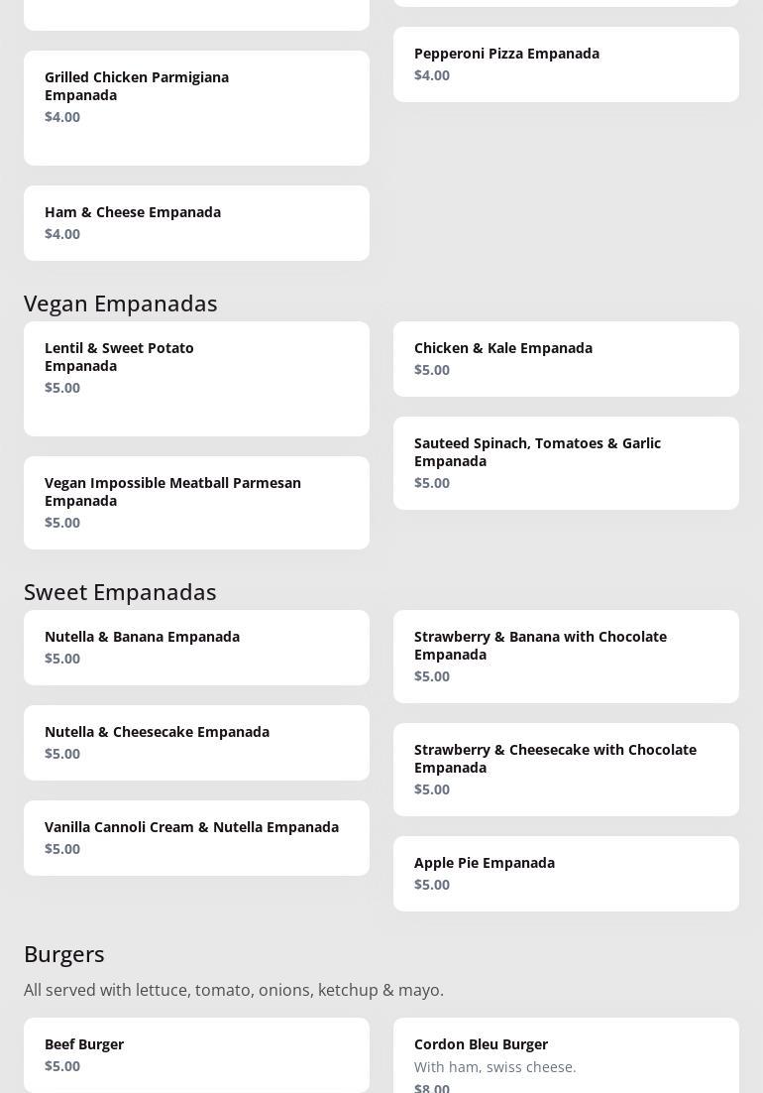
Task: Open Strawberry & Cheesecake with Chocolate Empanada
Action: pyautogui.click(x=566, y=770)
